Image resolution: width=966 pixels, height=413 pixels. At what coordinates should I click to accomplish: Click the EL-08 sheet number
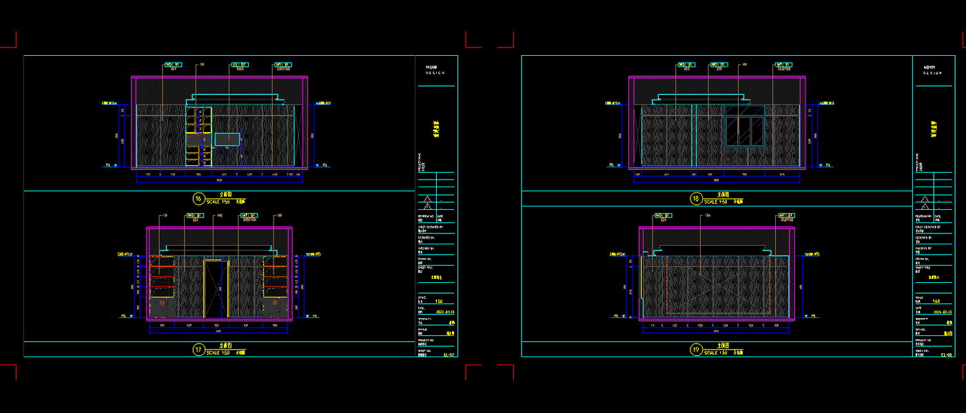coord(946,354)
